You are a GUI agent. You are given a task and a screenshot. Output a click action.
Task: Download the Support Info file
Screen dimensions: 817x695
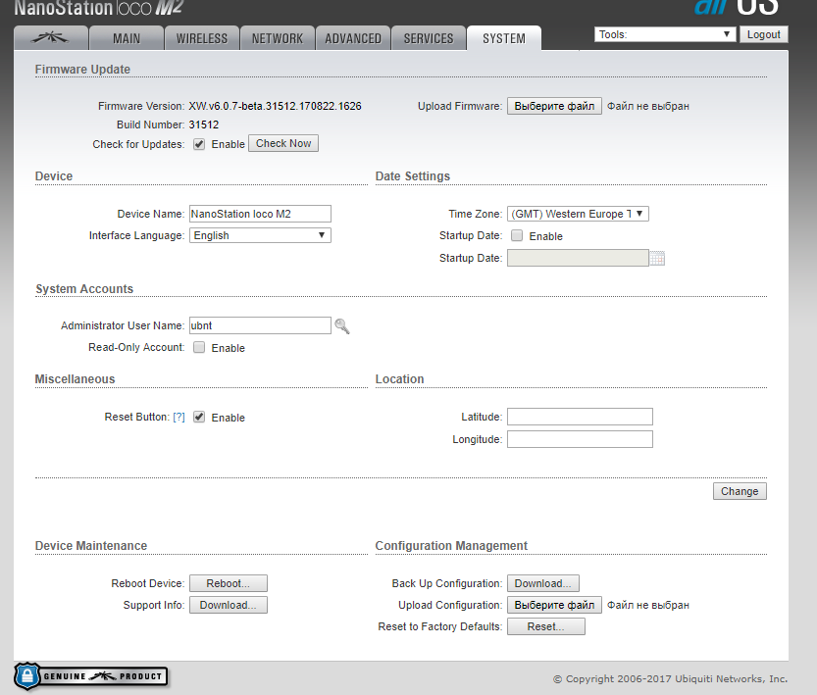tap(229, 605)
